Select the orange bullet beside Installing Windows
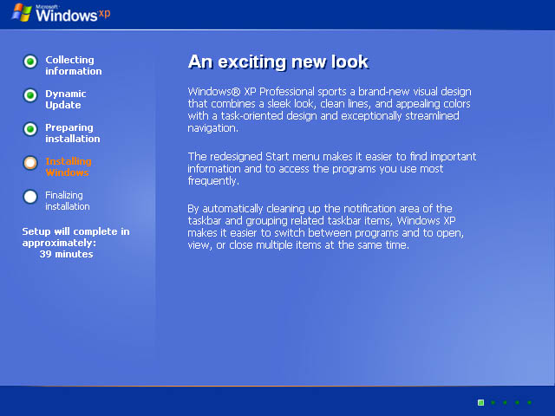This screenshot has width=555, height=416. click(30, 163)
